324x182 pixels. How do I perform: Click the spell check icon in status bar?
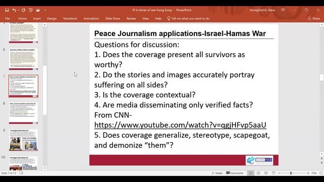click(x=21, y=173)
